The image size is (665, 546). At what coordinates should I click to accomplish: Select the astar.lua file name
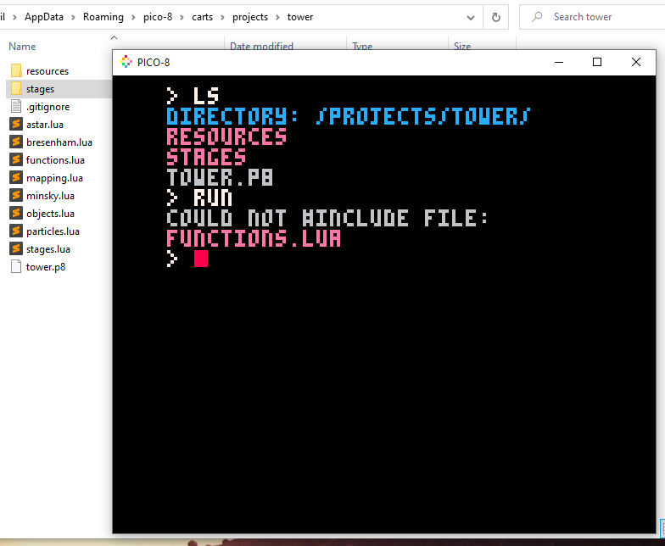click(44, 125)
